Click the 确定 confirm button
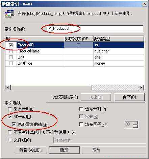The height and width of the screenshot is (159, 149). pyautogui.click(x=64, y=150)
